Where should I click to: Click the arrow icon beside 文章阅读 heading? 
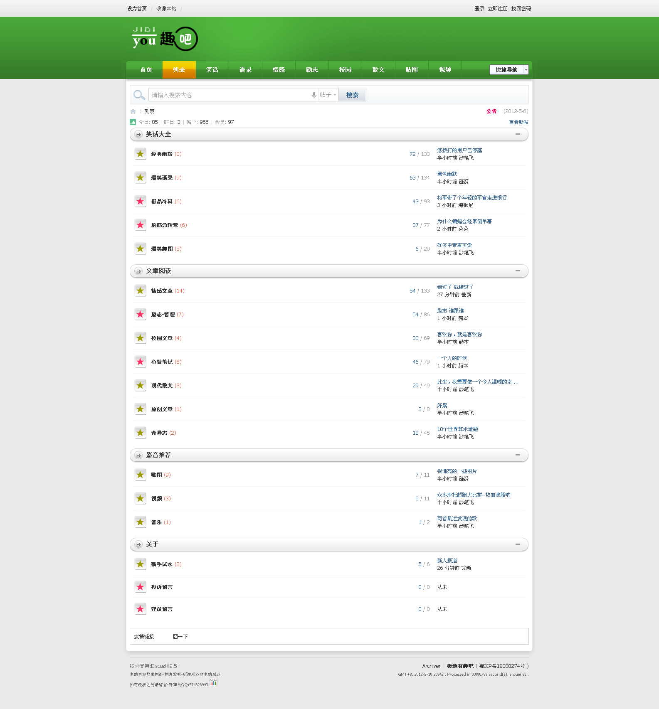[138, 271]
